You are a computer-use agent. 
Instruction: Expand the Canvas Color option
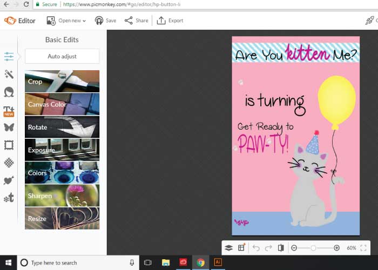(62, 104)
